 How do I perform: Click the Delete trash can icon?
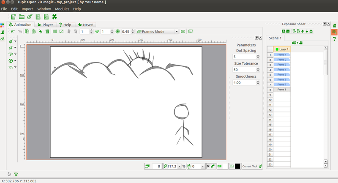tap(47, 31)
